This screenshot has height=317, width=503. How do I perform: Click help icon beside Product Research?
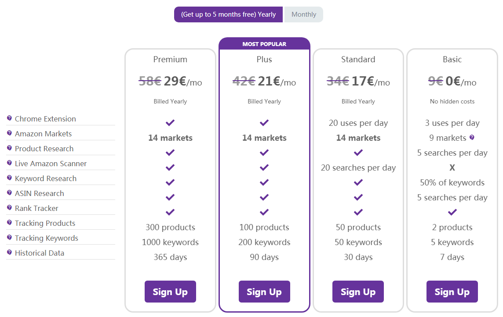coord(9,148)
